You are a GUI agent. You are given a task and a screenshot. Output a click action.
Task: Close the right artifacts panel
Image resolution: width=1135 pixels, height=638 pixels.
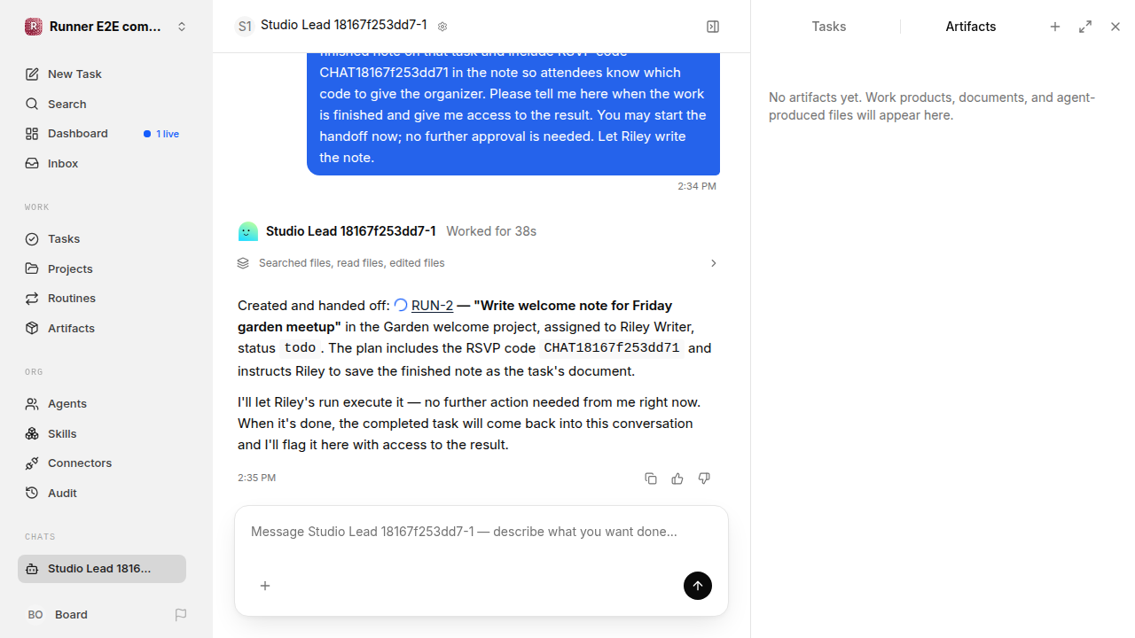coord(1115,27)
